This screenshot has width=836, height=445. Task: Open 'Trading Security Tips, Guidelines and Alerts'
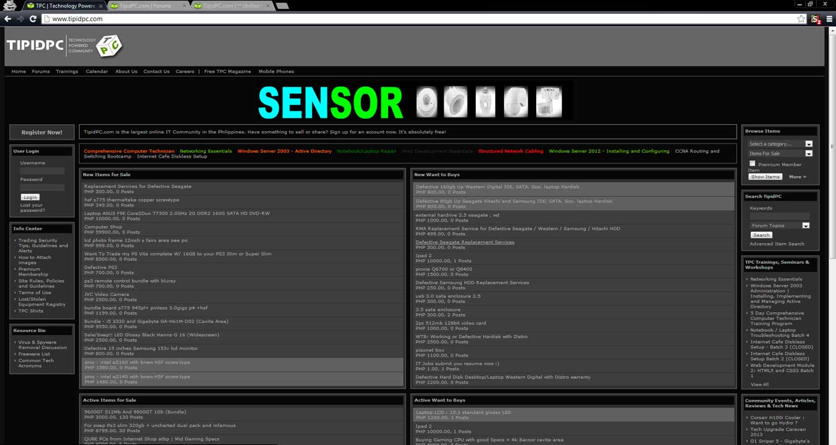point(43,245)
